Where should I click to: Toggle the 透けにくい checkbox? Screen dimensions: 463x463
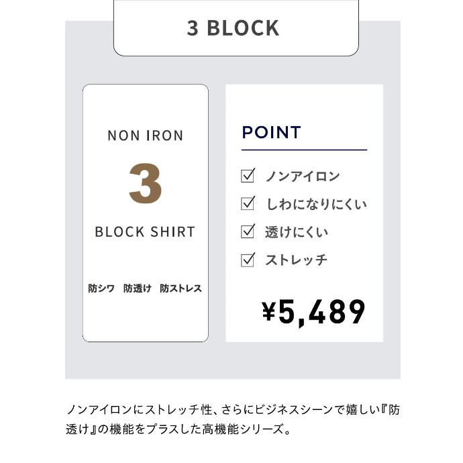(248, 232)
